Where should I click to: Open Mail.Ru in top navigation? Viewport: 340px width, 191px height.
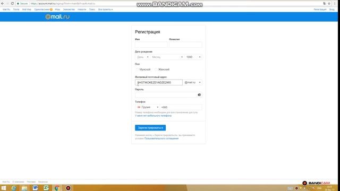[6, 10]
